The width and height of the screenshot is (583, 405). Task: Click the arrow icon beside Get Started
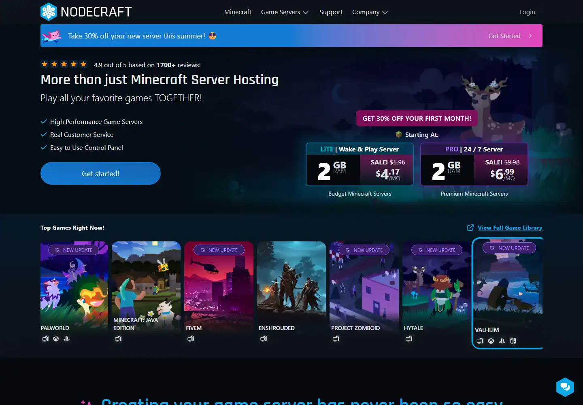[x=530, y=36]
